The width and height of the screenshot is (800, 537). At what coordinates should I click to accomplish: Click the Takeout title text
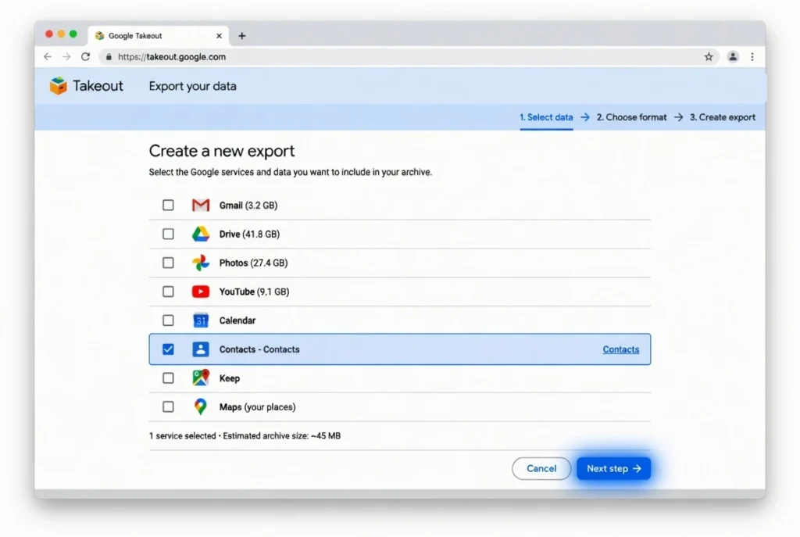click(98, 86)
